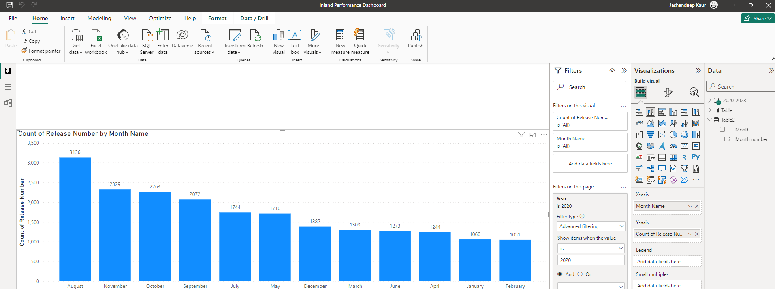
Task: Open the File menu
Action: coord(13,18)
